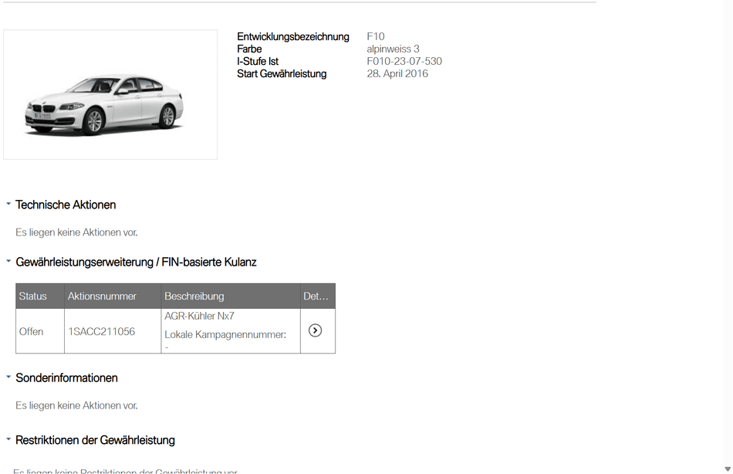Screen dimensions: 733x474
Task: Click the Start Gewährleistung label
Action: pos(282,73)
